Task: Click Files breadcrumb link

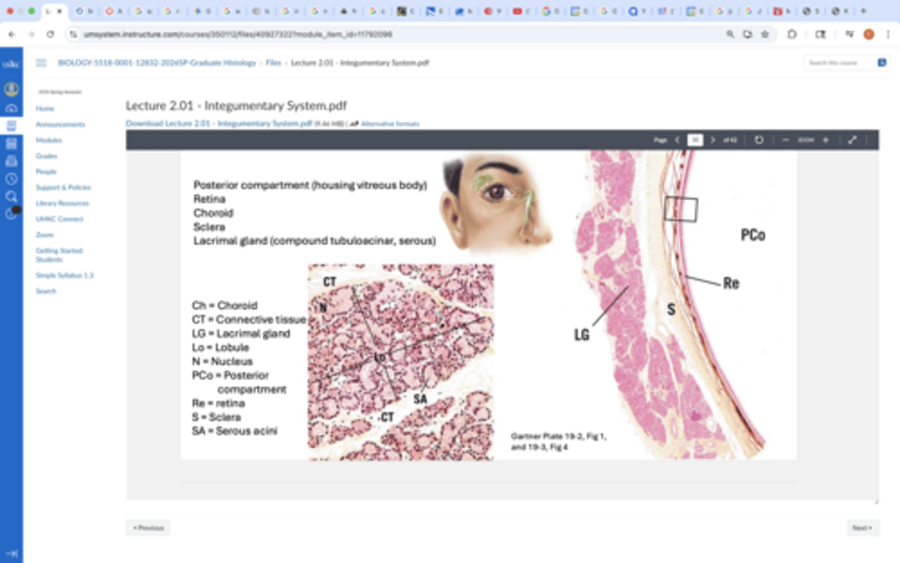Action: [273, 62]
